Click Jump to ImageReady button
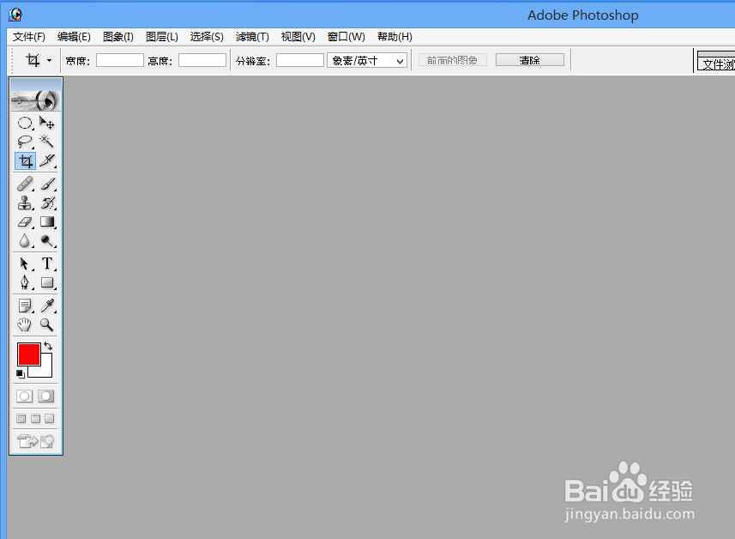The image size is (735, 539). pyautogui.click(x=36, y=441)
